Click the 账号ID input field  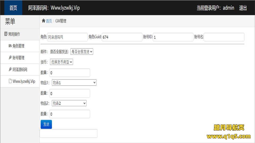click(173, 37)
